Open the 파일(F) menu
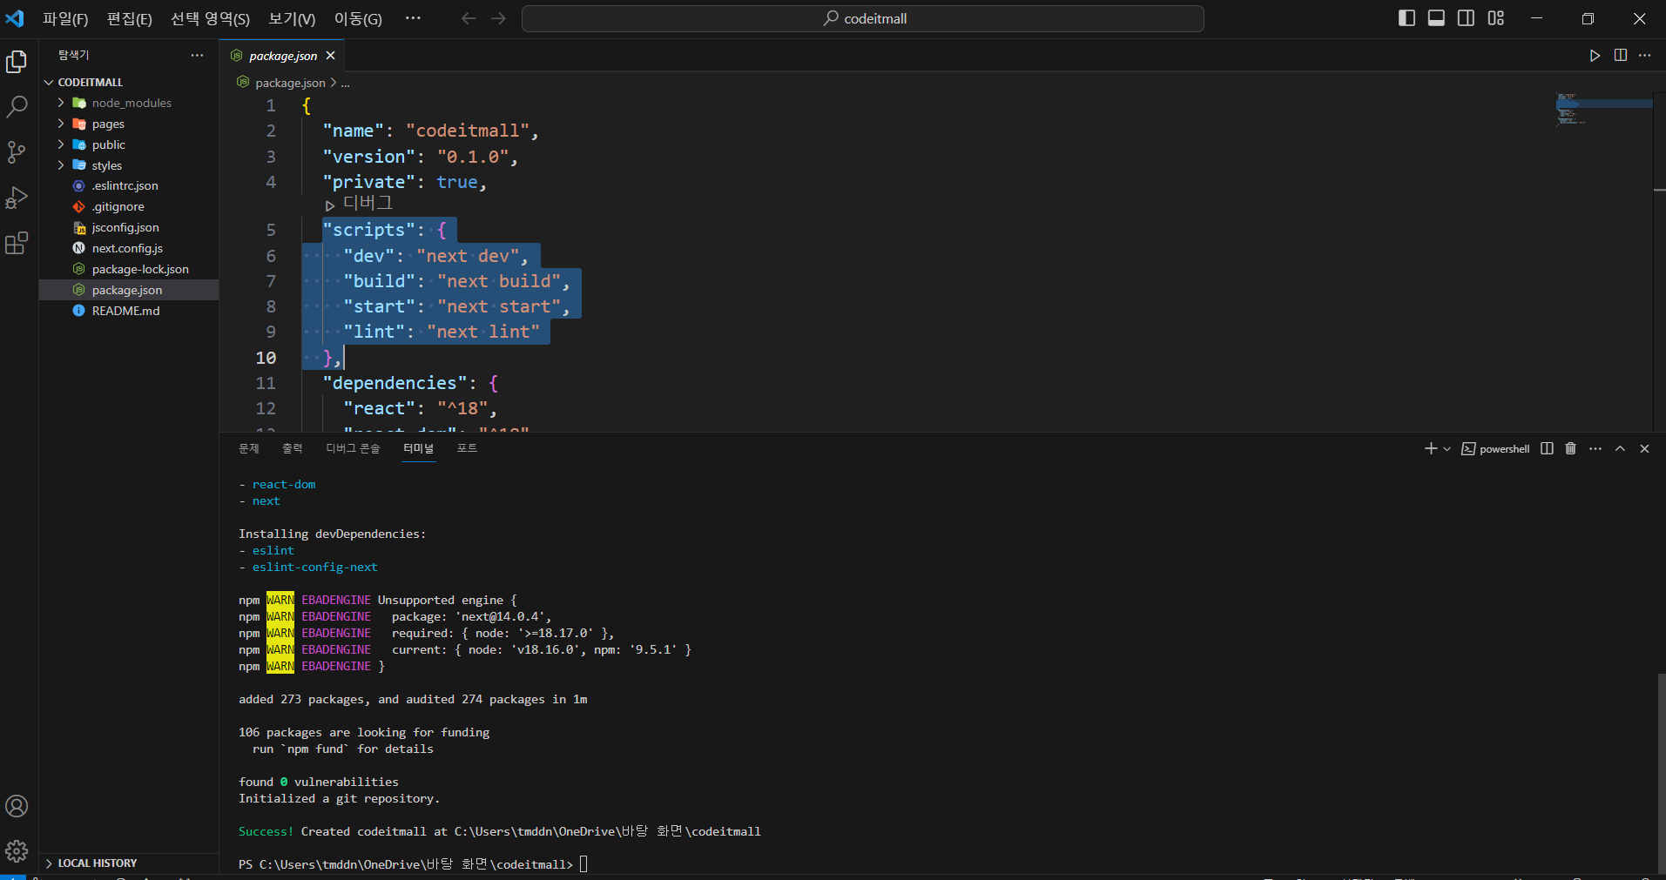The image size is (1666, 880). tap(65, 18)
